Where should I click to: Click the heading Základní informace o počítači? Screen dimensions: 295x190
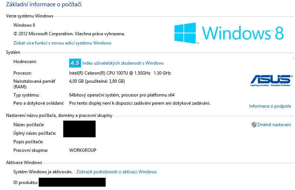pos(44,4)
